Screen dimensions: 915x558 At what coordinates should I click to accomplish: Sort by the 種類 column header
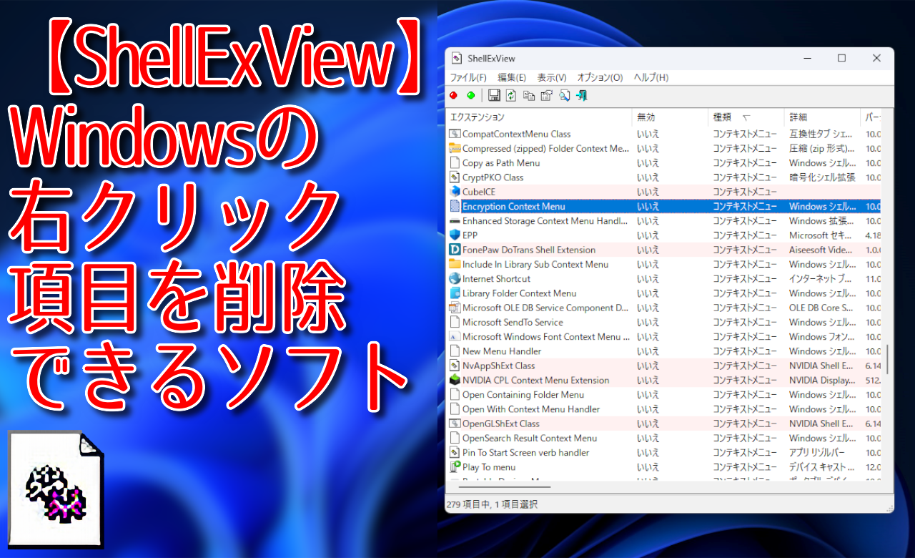click(x=746, y=117)
